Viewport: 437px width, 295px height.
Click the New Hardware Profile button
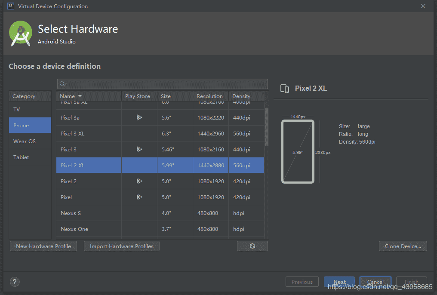coord(43,246)
